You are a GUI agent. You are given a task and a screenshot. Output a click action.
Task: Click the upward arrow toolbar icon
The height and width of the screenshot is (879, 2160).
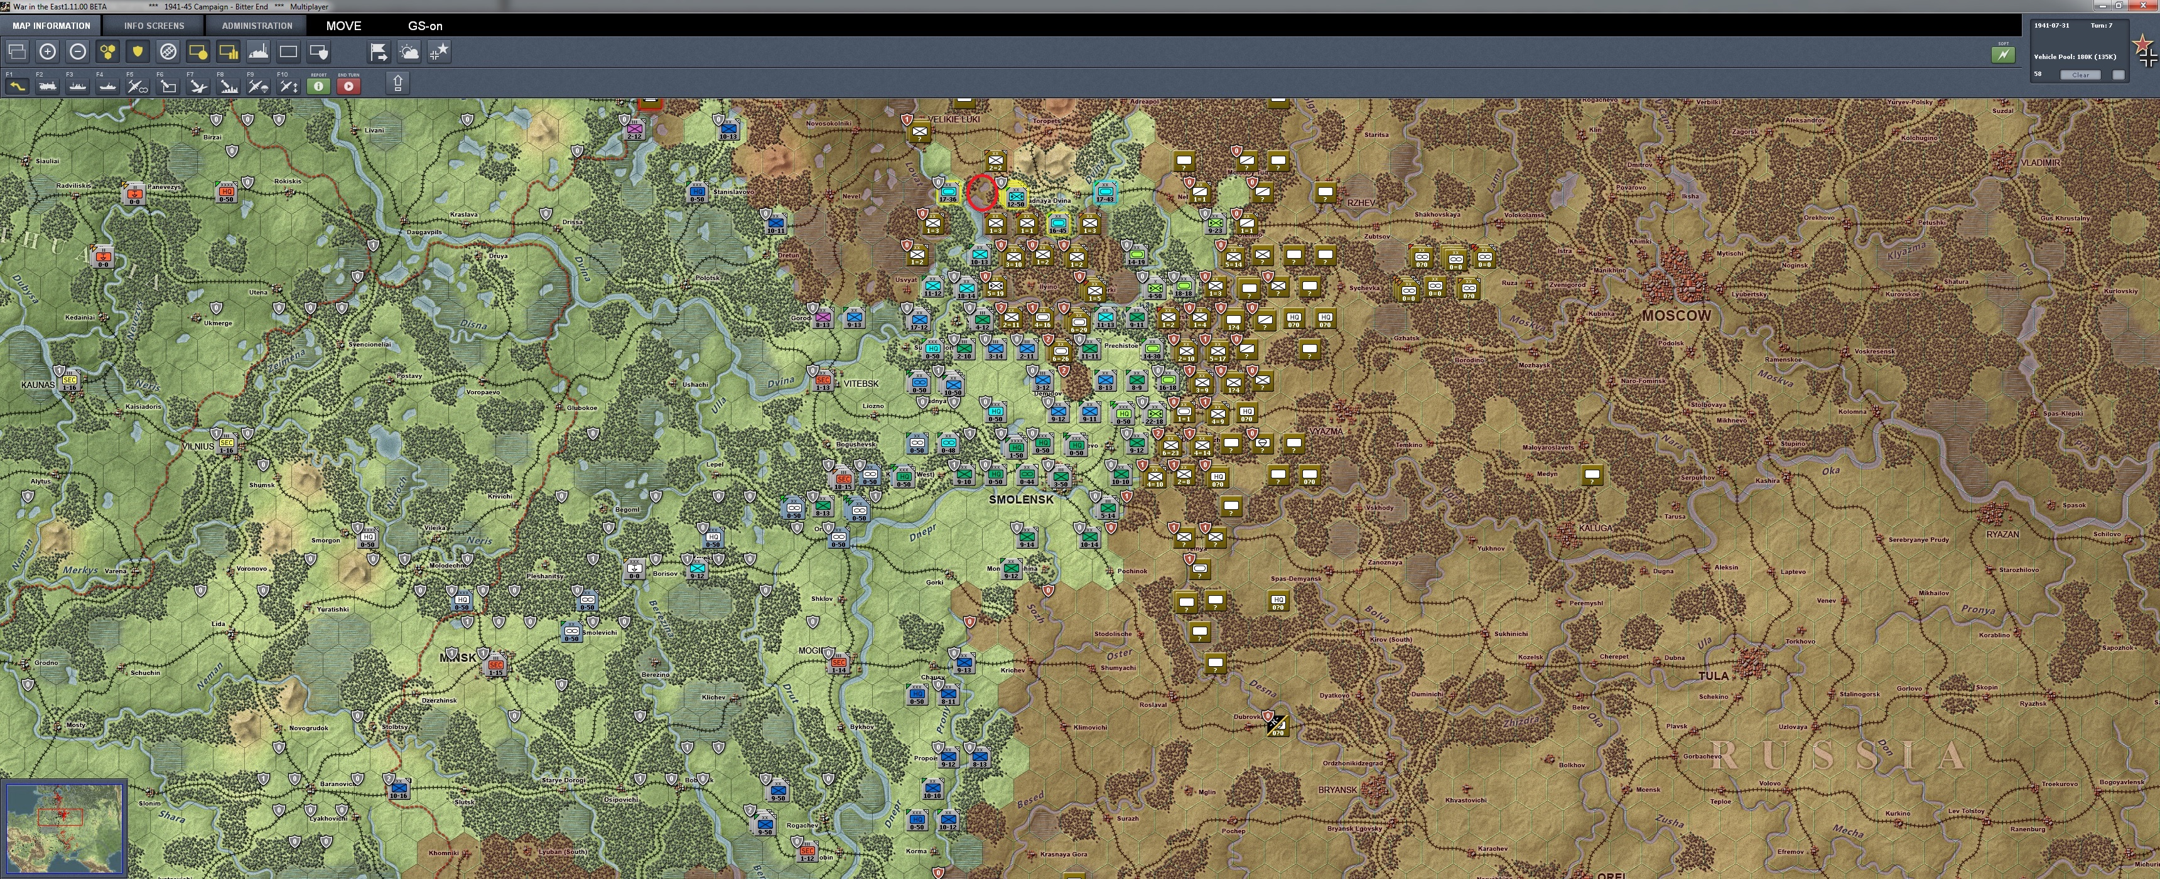point(398,83)
